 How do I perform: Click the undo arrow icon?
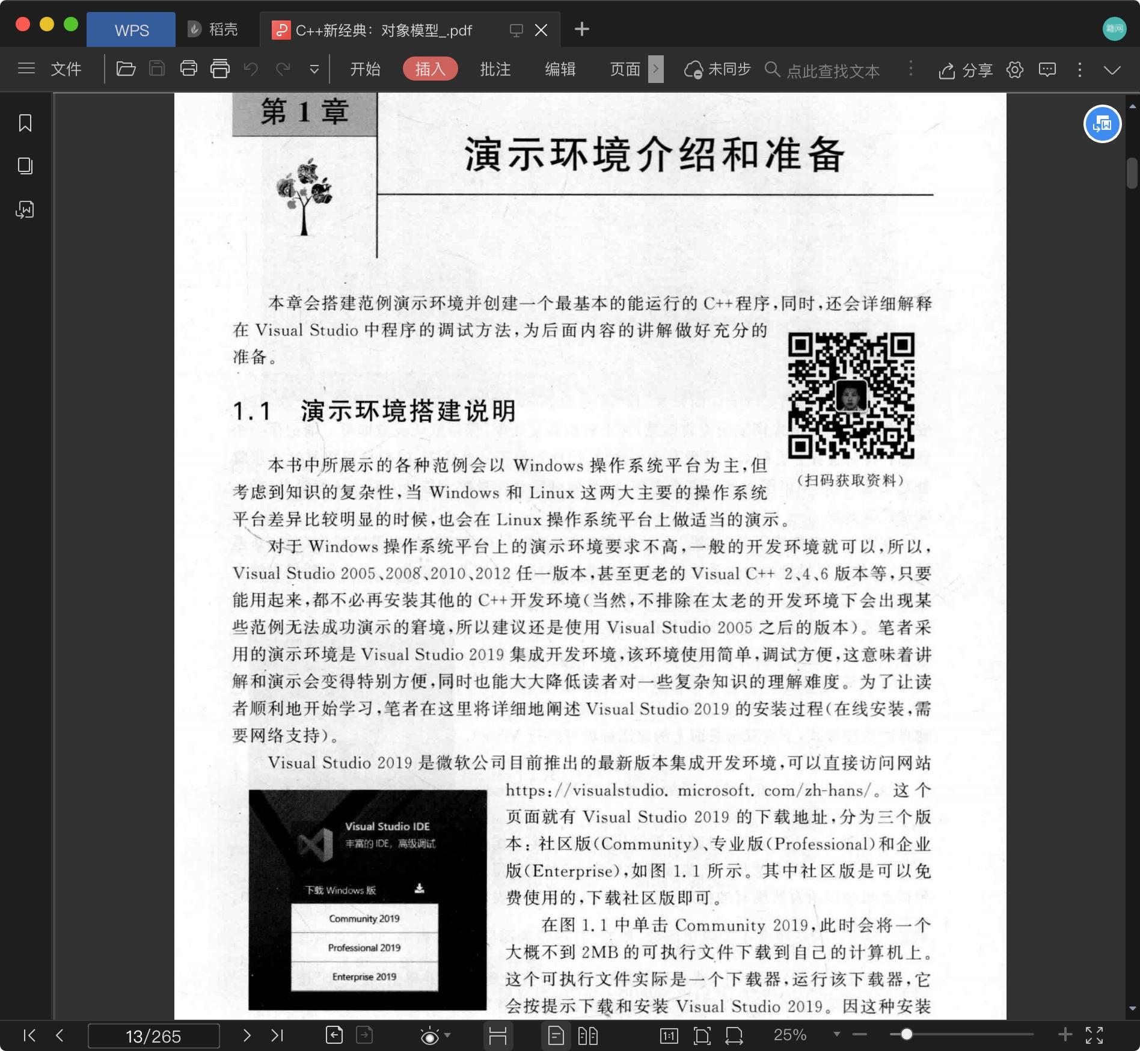click(251, 69)
